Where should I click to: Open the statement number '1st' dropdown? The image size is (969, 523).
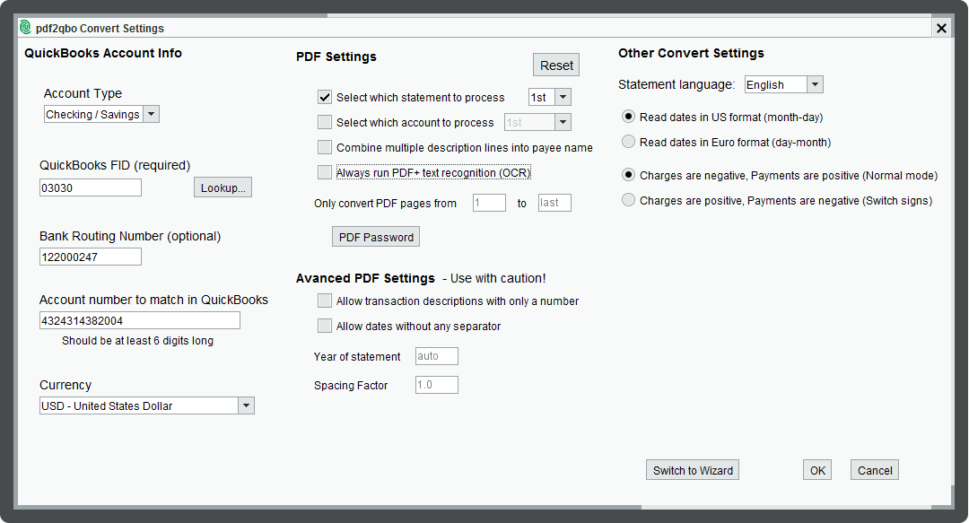click(563, 97)
